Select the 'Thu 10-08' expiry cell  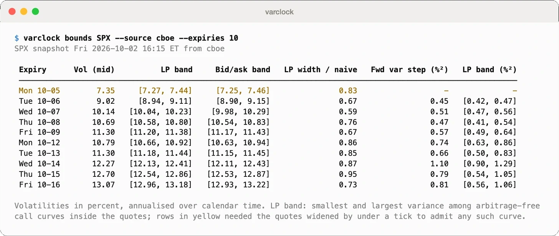[40, 122]
